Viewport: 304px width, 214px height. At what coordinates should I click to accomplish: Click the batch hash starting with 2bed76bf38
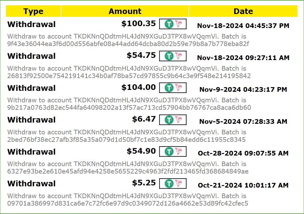126,140
